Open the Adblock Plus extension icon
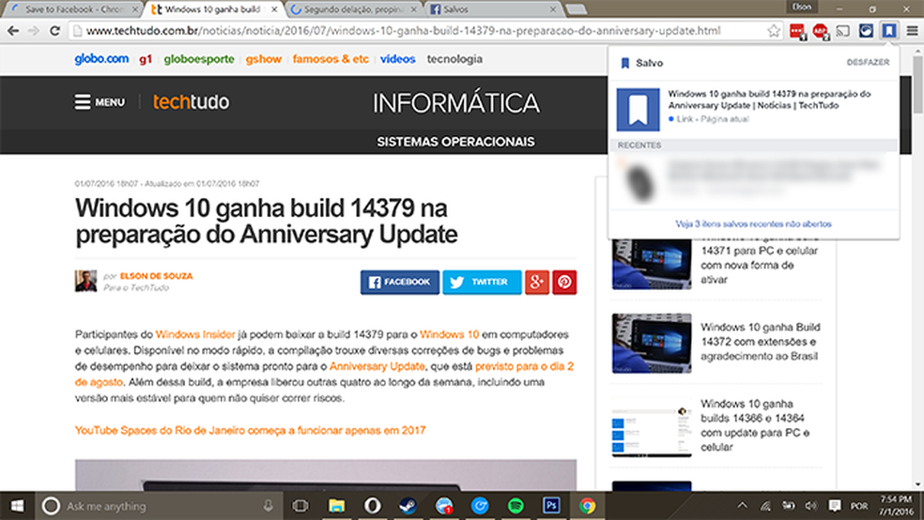This screenshot has height=520, width=924. pos(821,31)
